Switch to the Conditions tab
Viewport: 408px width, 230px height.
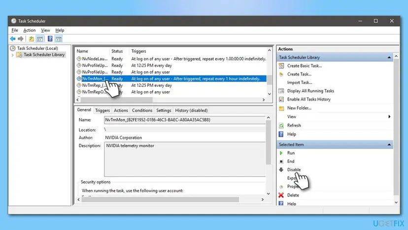(142, 110)
